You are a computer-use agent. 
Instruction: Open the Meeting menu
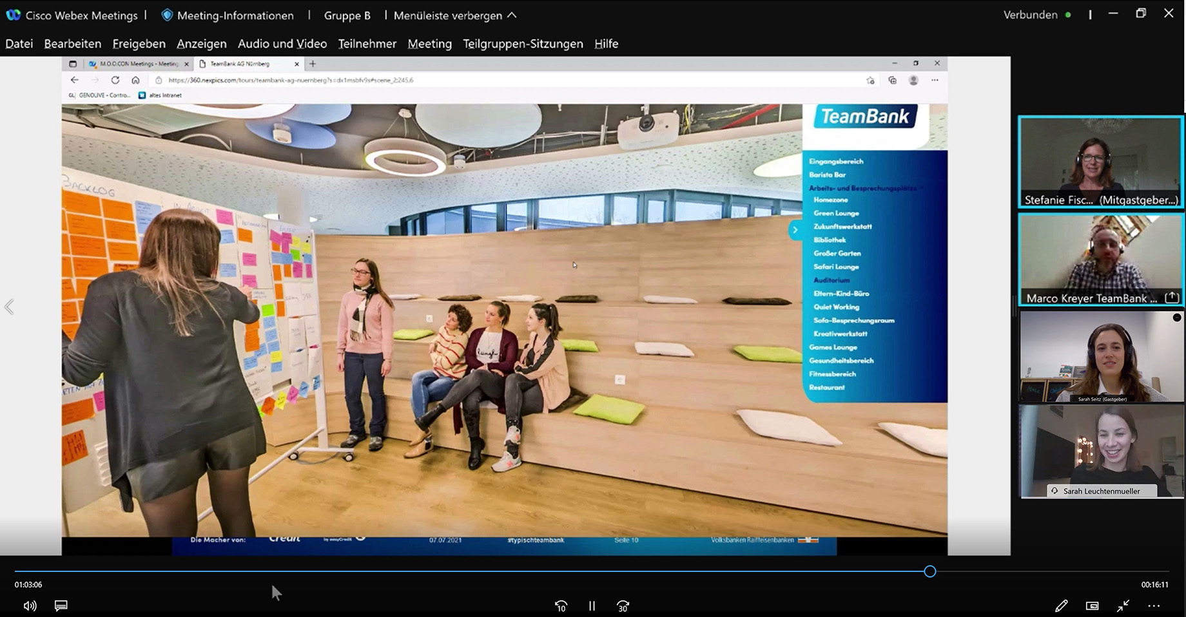(x=430, y=44)
